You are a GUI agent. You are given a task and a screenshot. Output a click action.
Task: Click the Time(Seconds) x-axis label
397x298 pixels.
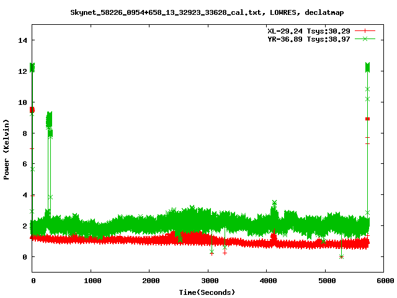tap(208, 292)
